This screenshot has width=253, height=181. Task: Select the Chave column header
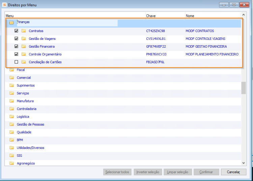click(x=165, y=16)
